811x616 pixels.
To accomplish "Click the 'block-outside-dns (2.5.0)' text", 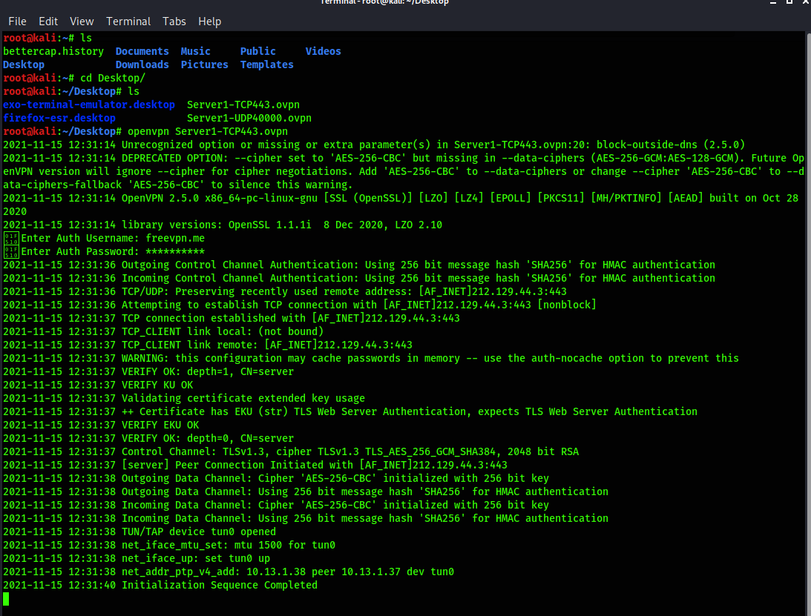I will [x=670, y=145].
